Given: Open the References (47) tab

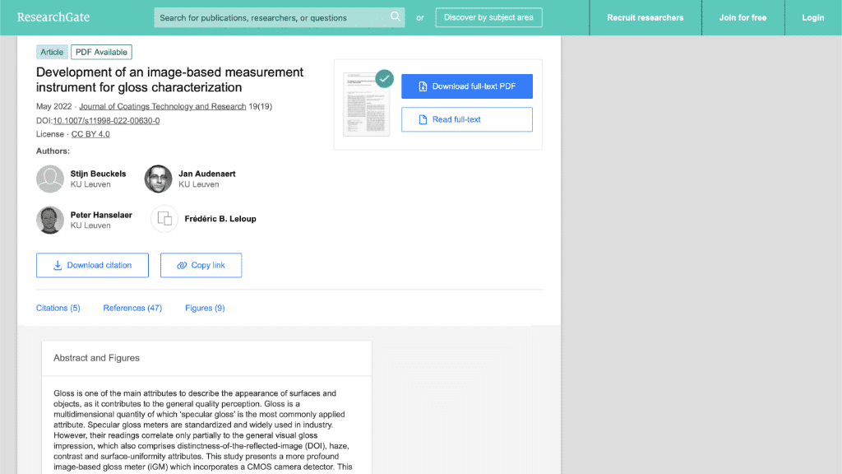Looking at the screenshot, I should (132, 308).
